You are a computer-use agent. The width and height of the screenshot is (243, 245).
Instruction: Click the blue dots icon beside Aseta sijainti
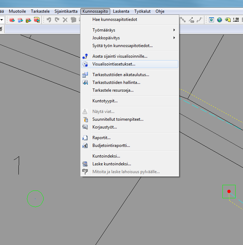coord(85,56)
